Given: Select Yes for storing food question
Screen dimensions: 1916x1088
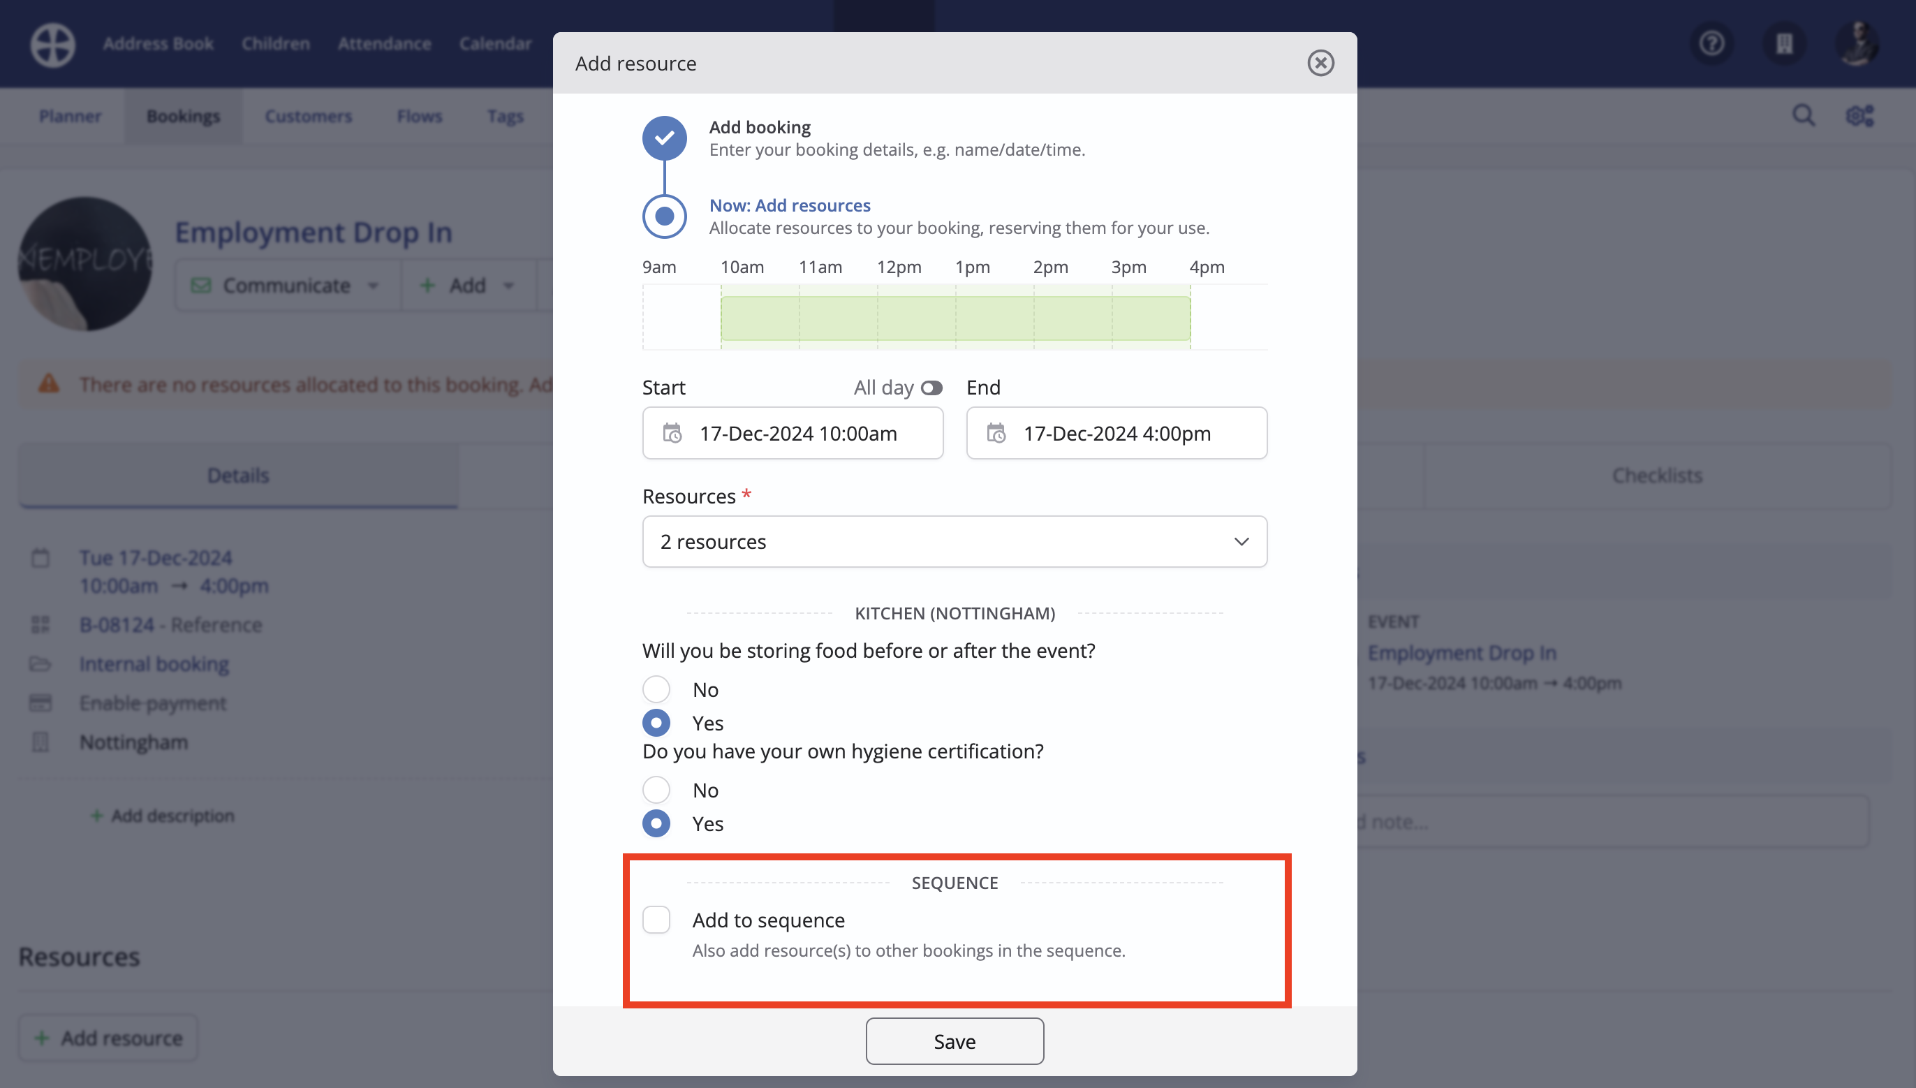Looking at the screenshot, I should point(656,723).
